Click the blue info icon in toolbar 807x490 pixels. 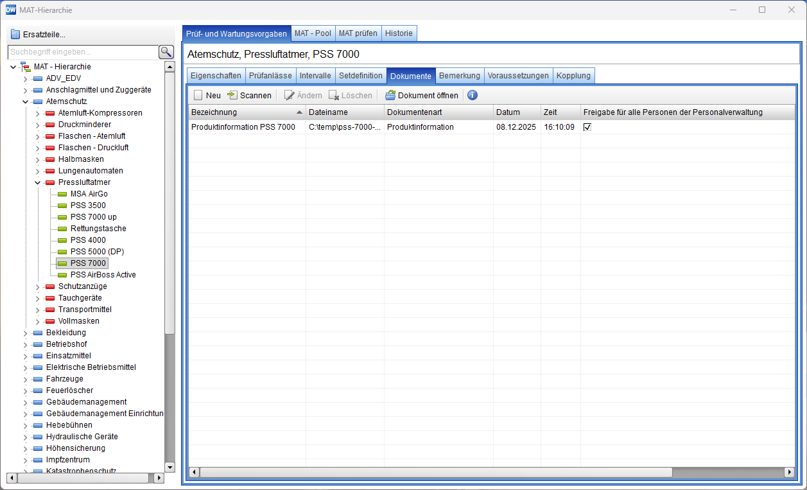[x=473, y=95]
